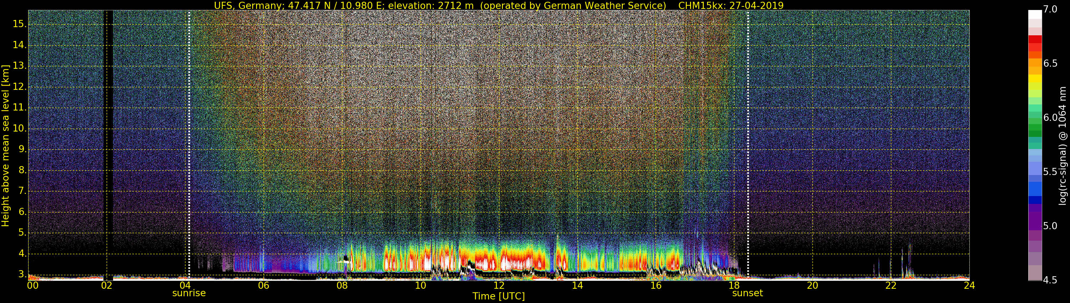Screen dimensions: 1070x303
Task: Click the colorbar label 'log(rc-signal) @ 1064 nm'
Action: pos(1062,145)
